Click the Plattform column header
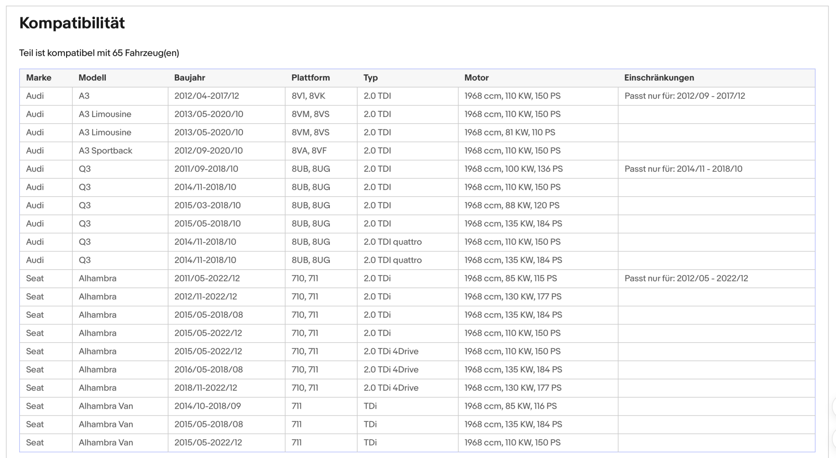 [x=311, y=77]
